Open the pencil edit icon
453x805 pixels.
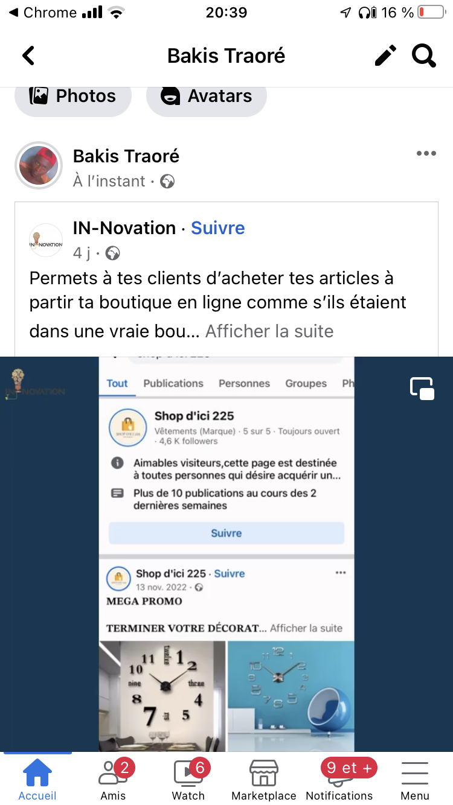coord(385,56)
